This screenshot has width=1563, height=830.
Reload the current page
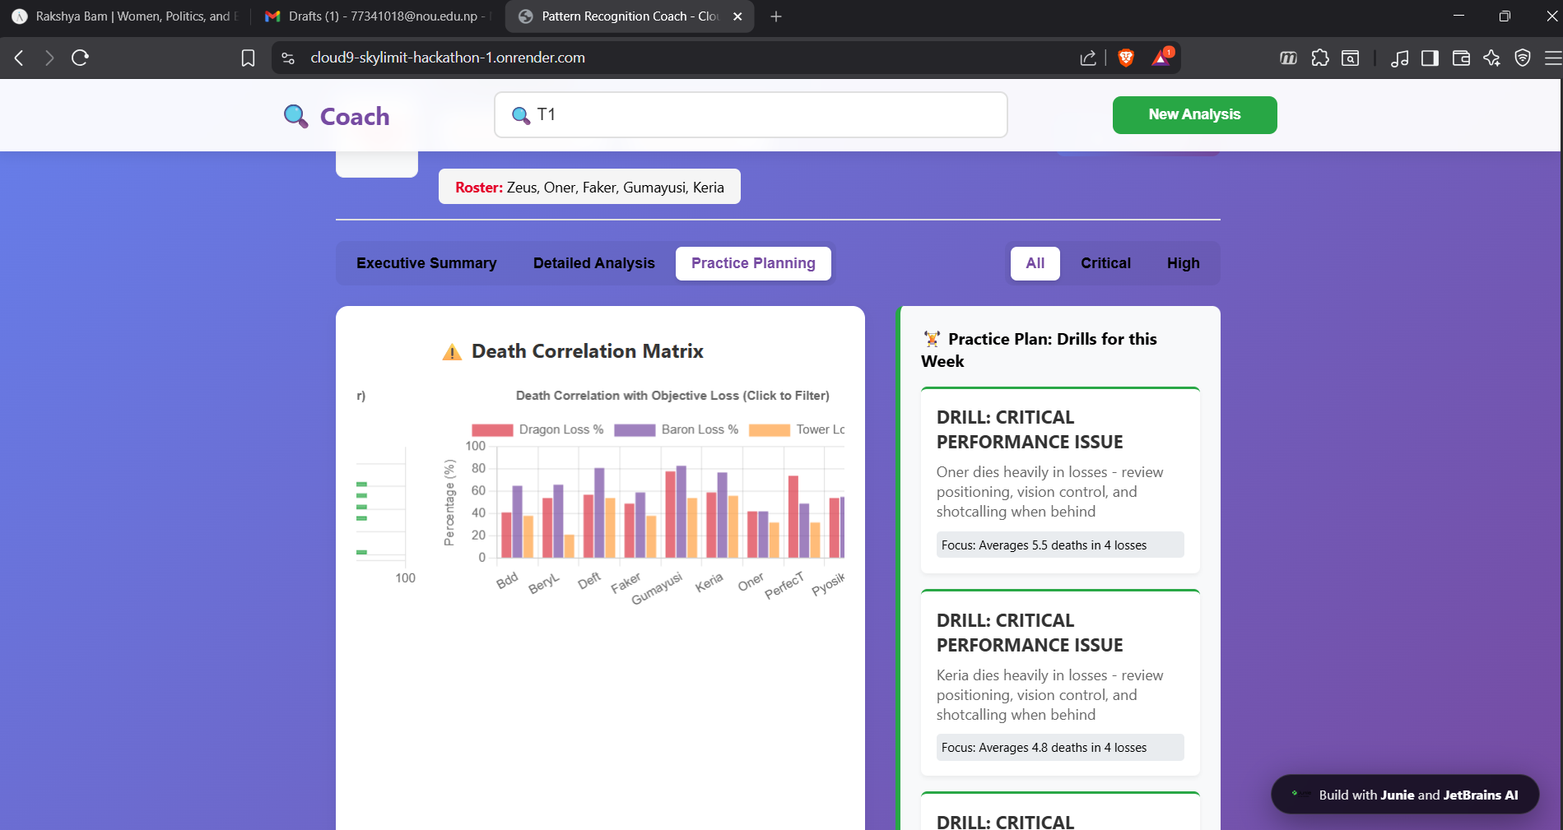80,58
